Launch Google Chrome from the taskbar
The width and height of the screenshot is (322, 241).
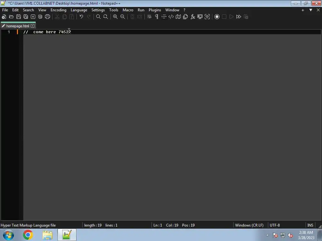[x=28, y=235]
